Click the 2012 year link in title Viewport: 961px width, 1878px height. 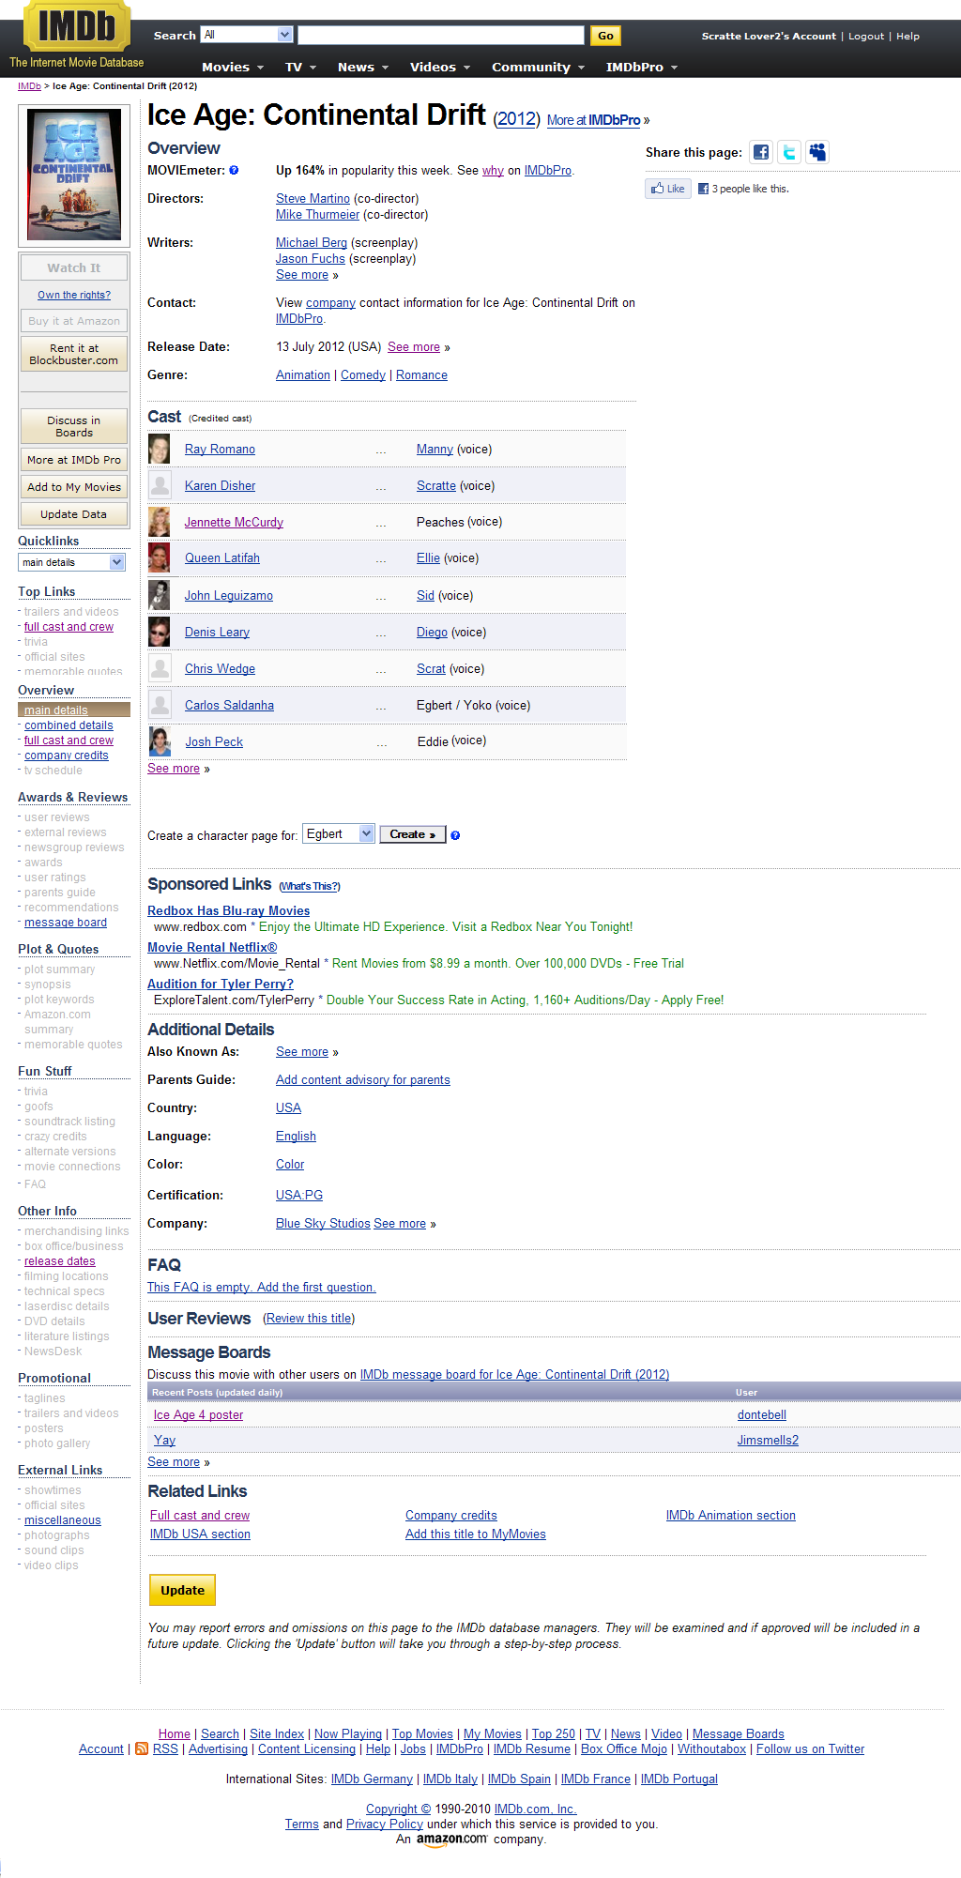coord(516,119)
